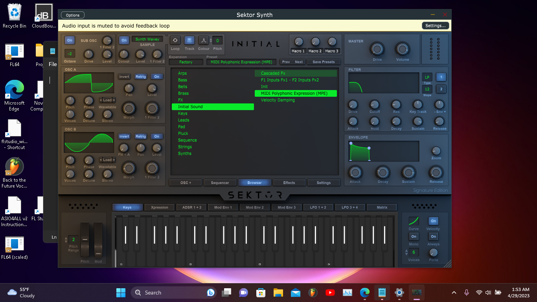This screenshot has height=302, width=537.
Task: Click the Save Presets button
Action: point(324,62)
